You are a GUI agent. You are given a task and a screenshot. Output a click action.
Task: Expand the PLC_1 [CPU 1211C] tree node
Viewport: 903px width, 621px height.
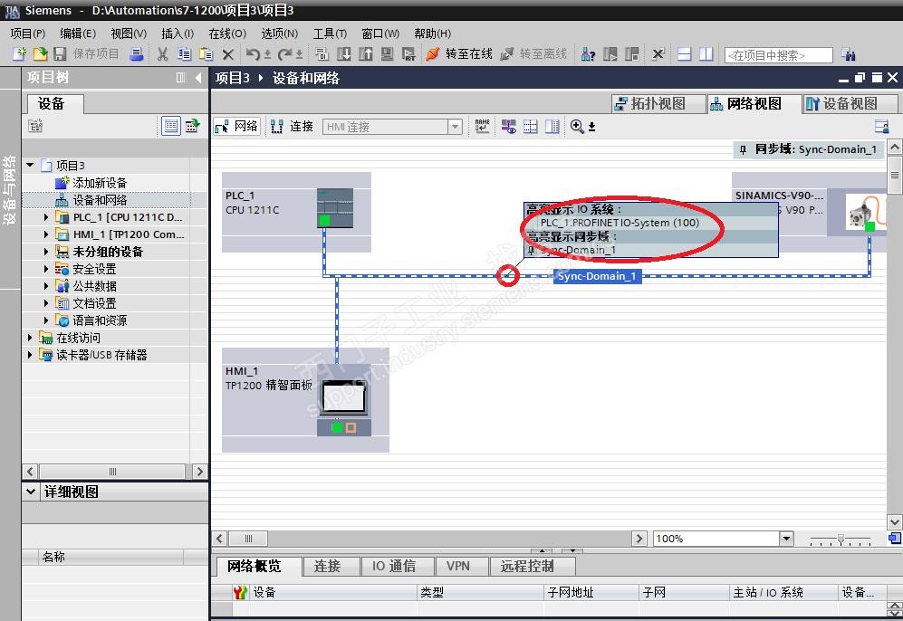[46, 217]
